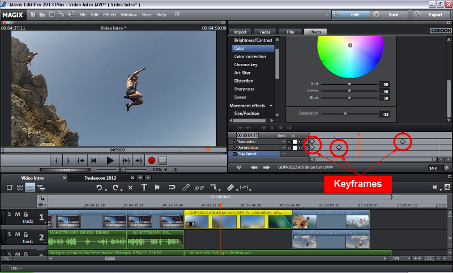Undo the last action in timeline toolbar

tap(99, 188)
